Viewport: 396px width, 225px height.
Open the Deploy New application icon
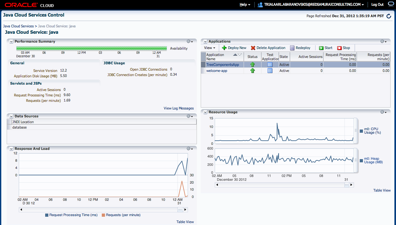224,48
